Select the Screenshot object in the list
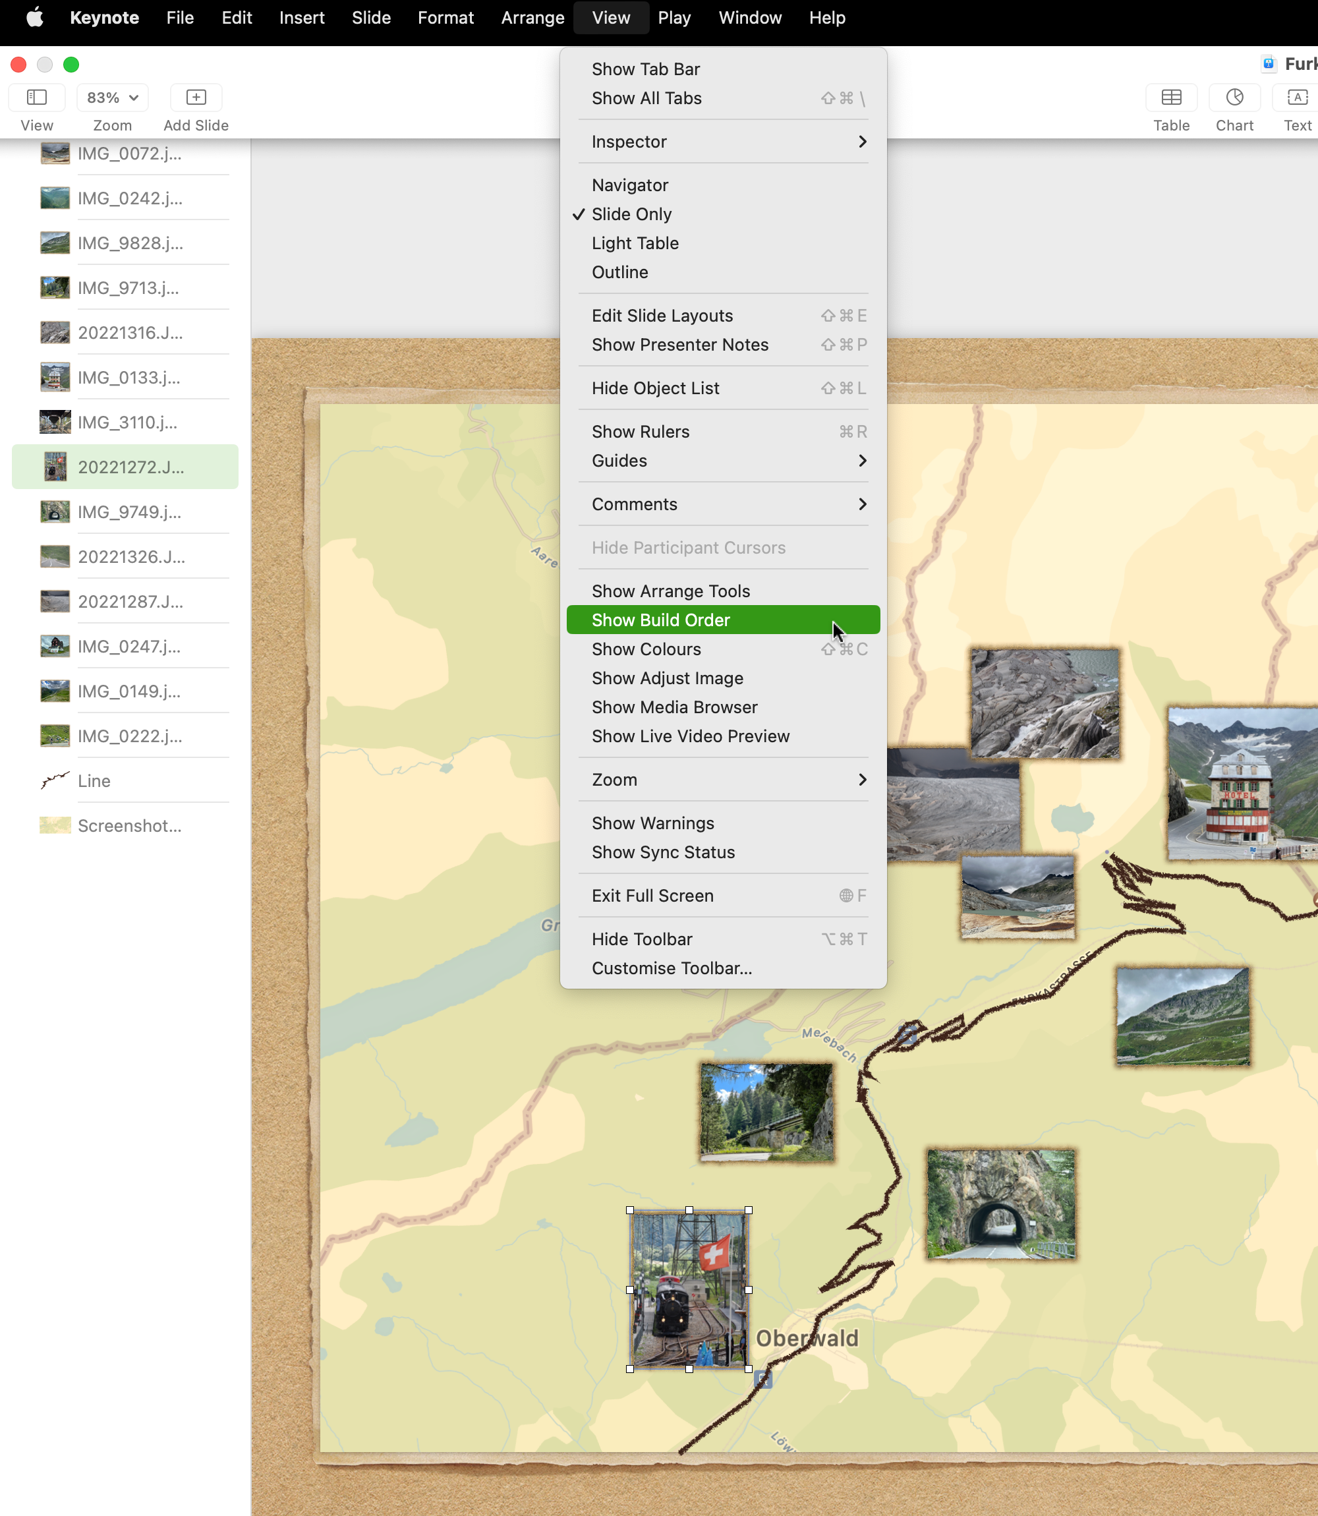 [125, 826]
